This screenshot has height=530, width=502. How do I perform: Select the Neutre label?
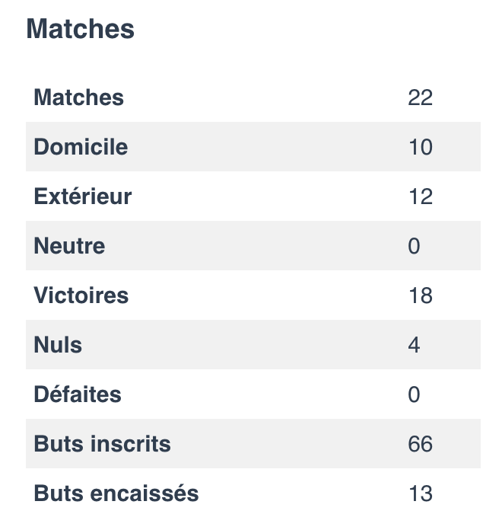click(x=69, y=246)
